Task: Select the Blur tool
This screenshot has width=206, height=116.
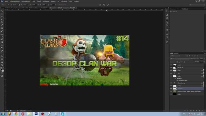Action: coord(2,45)
